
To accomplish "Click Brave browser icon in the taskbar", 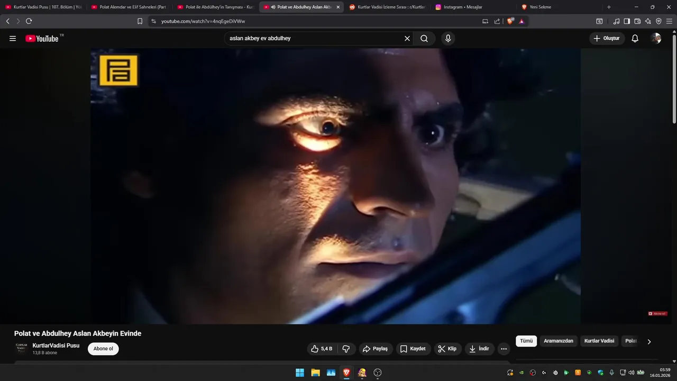I will coord(346,373).
